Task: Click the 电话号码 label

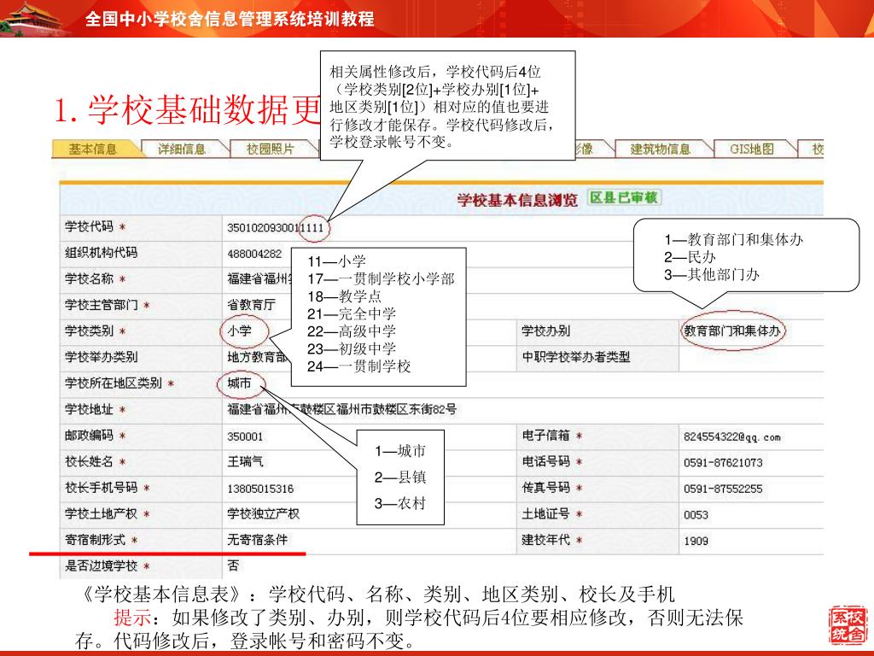Action: pos(545,461)
